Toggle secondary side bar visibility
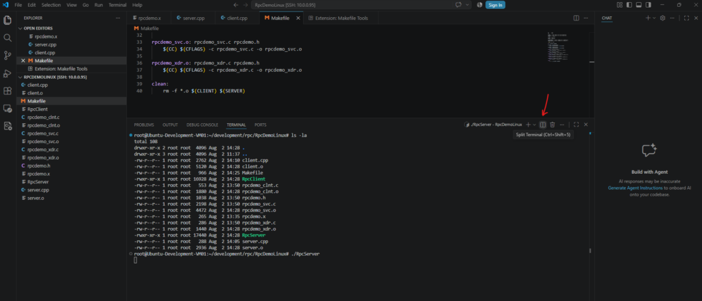Screen dimensions: 702x301 point(649,5)
